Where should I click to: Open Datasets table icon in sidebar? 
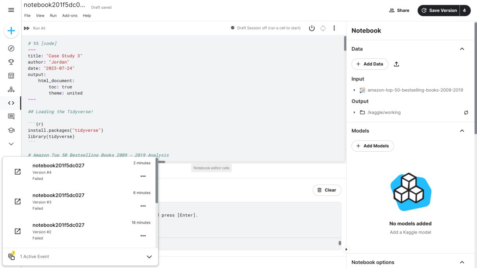point(11,76)
